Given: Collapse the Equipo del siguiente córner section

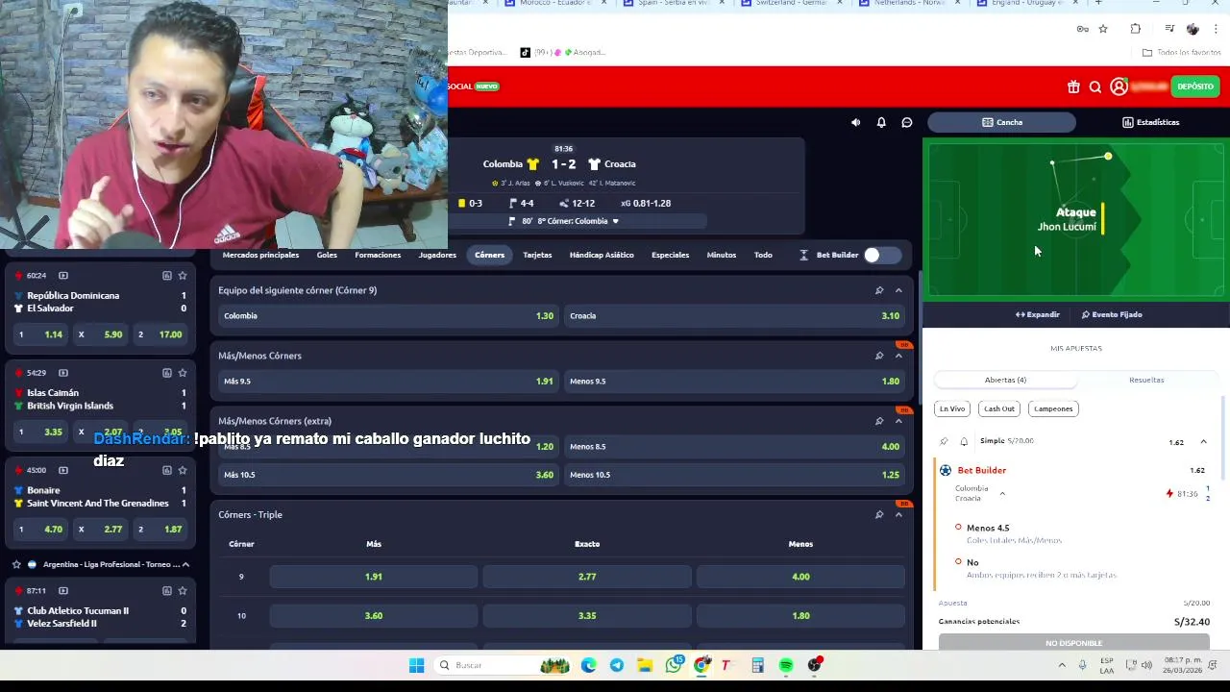Looking at the screenshot, I should coord(898,290).
